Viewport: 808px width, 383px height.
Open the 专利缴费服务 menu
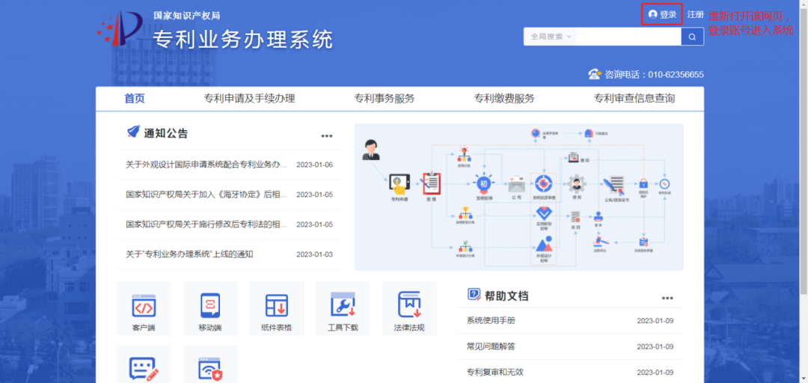pos(504,99)
